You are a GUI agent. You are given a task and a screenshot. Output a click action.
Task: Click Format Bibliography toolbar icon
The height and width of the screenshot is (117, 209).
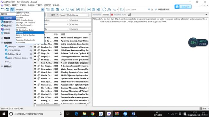(x=94, y=10)
